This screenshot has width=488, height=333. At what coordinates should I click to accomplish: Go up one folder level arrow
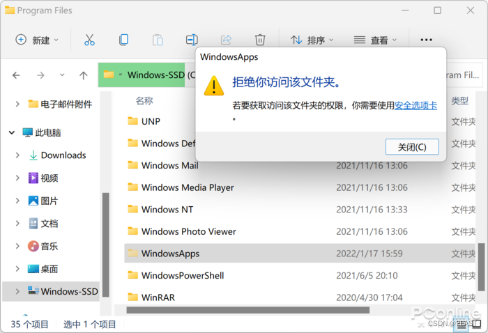tap(83, 75)
